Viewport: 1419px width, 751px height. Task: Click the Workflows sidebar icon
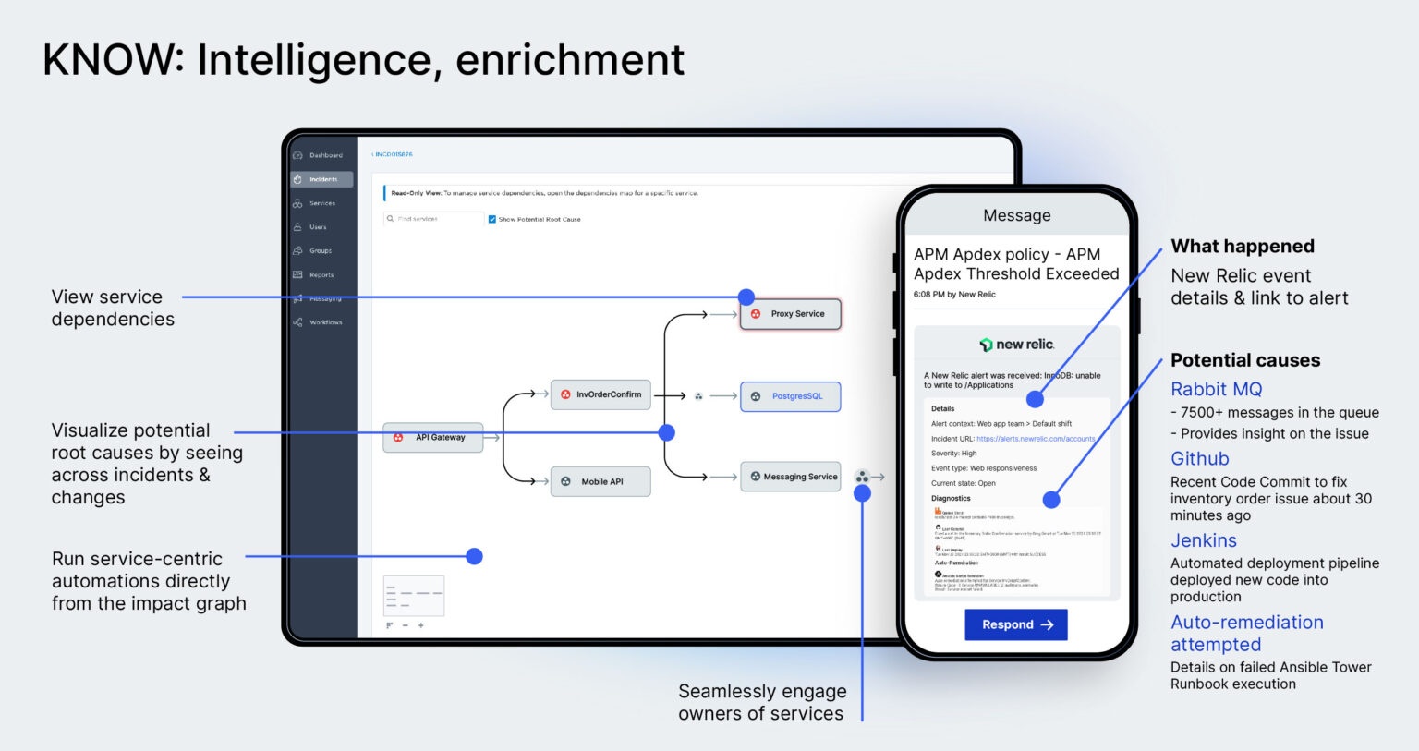pyautogui.click(x=297, y=322)
